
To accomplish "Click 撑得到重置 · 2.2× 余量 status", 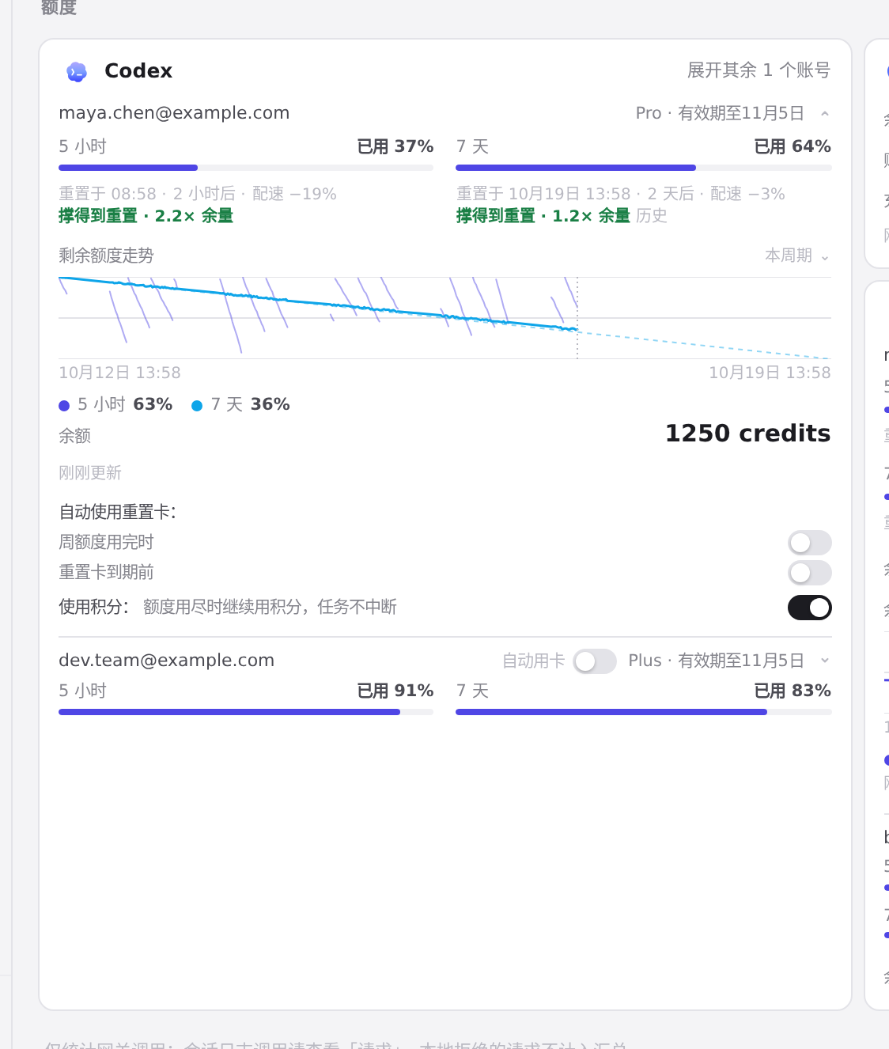I will [146, 216].
